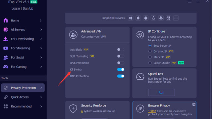Turn on IPv6 Protection toggle
The height and width of the screenshot is (119, 212).
121,63
